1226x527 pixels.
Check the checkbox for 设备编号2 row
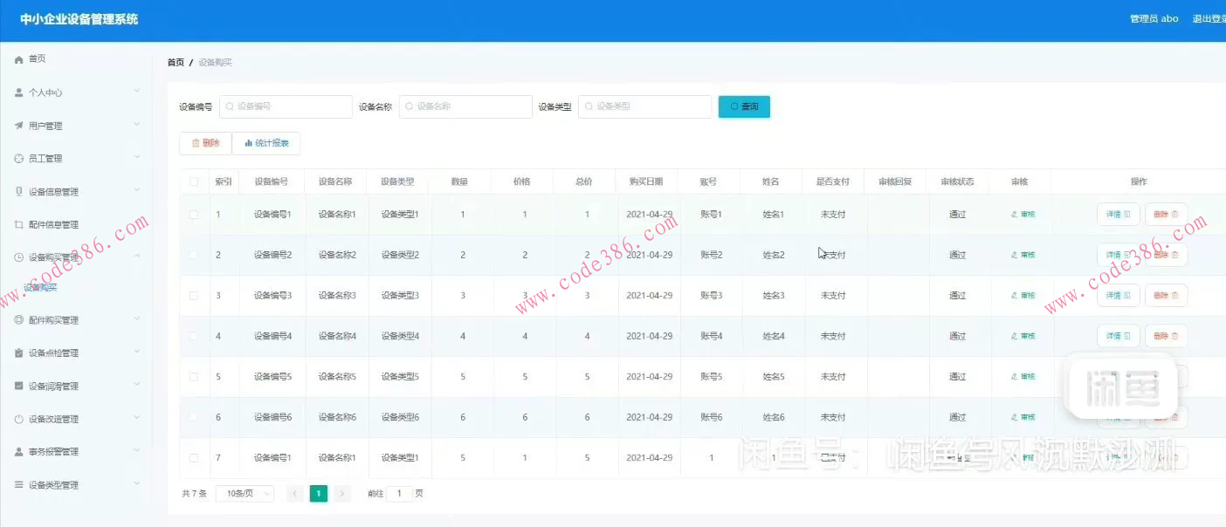194,254
